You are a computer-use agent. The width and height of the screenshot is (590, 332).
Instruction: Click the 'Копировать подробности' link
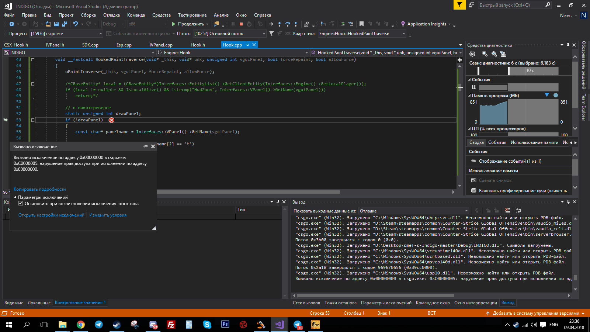[39, 189]
